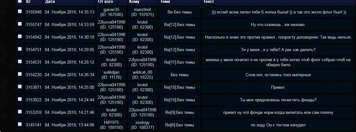The height and width of the screenshot is (132, 356).
Task: Click ID cell 3153259
Action: (34, 113)
